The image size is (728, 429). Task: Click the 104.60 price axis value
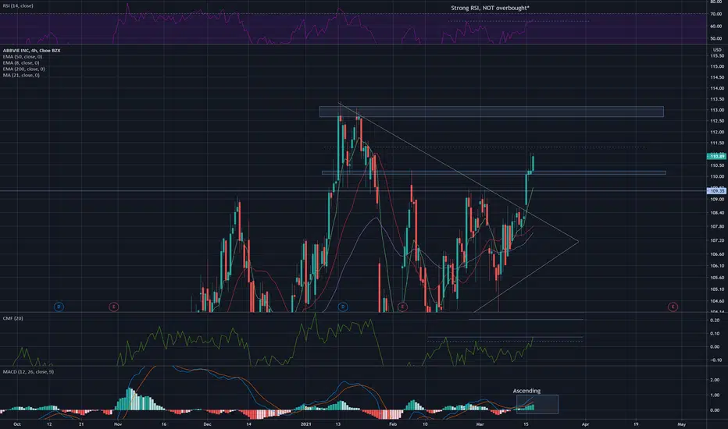(717, 300)
